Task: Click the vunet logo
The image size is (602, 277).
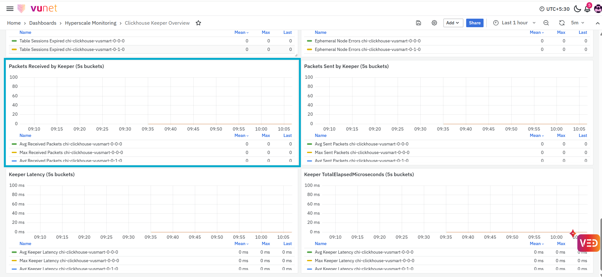Action: 37,9
